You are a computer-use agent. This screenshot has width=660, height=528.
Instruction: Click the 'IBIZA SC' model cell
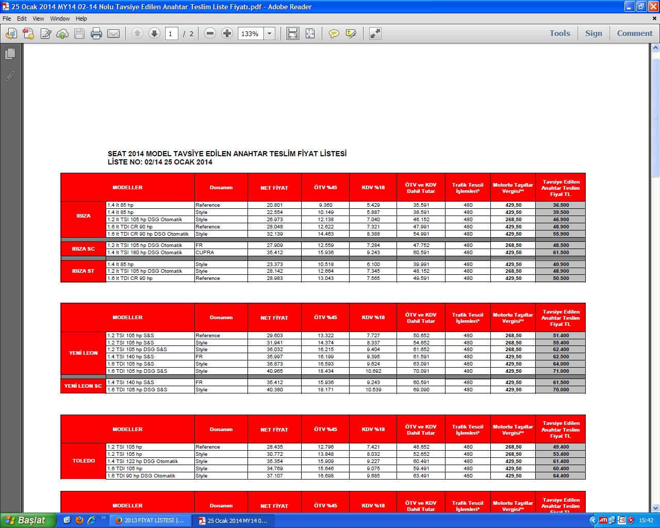click(84, 249)
